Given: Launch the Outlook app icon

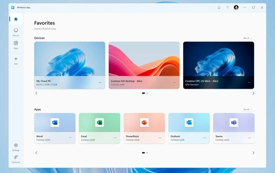Looking at the screenshot, I should (x=189, y=123).
